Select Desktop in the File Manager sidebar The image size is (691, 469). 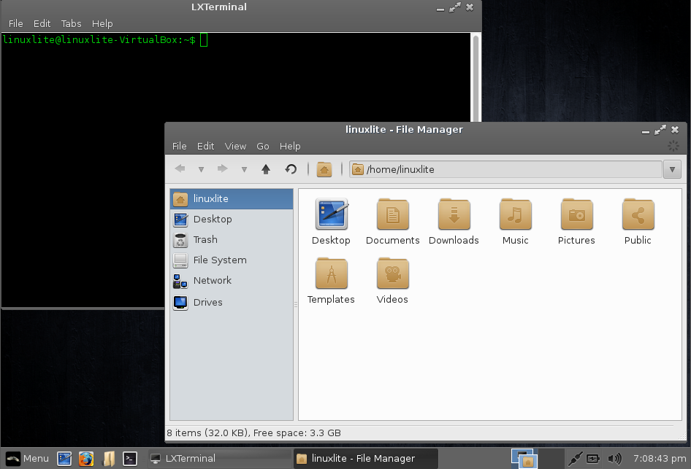[232, 219]
